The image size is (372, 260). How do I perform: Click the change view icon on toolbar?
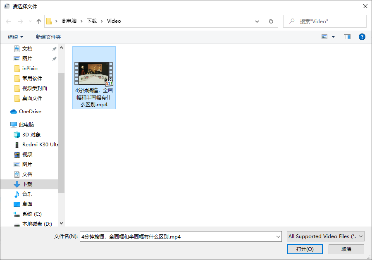coord(325,36)
